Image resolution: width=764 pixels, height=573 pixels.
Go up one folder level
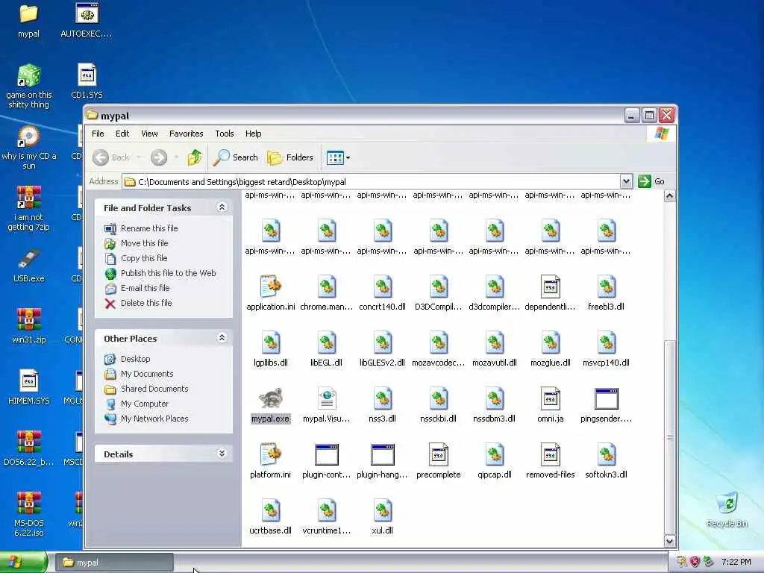point(195,157)
